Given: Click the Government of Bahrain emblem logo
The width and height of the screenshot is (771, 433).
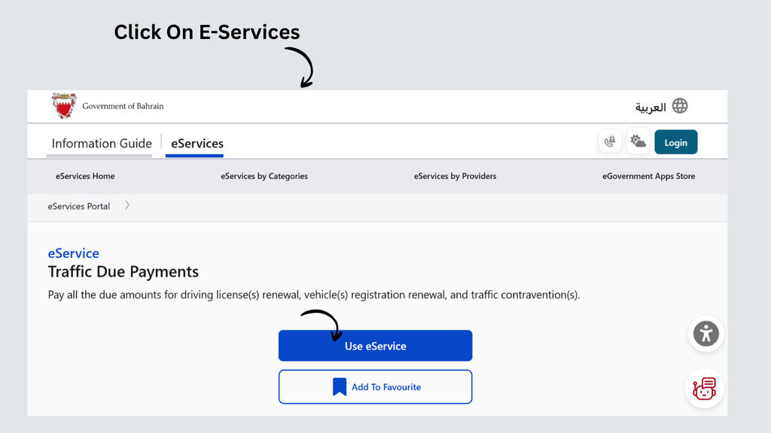Looking at the screenshot, I should 64,105.
